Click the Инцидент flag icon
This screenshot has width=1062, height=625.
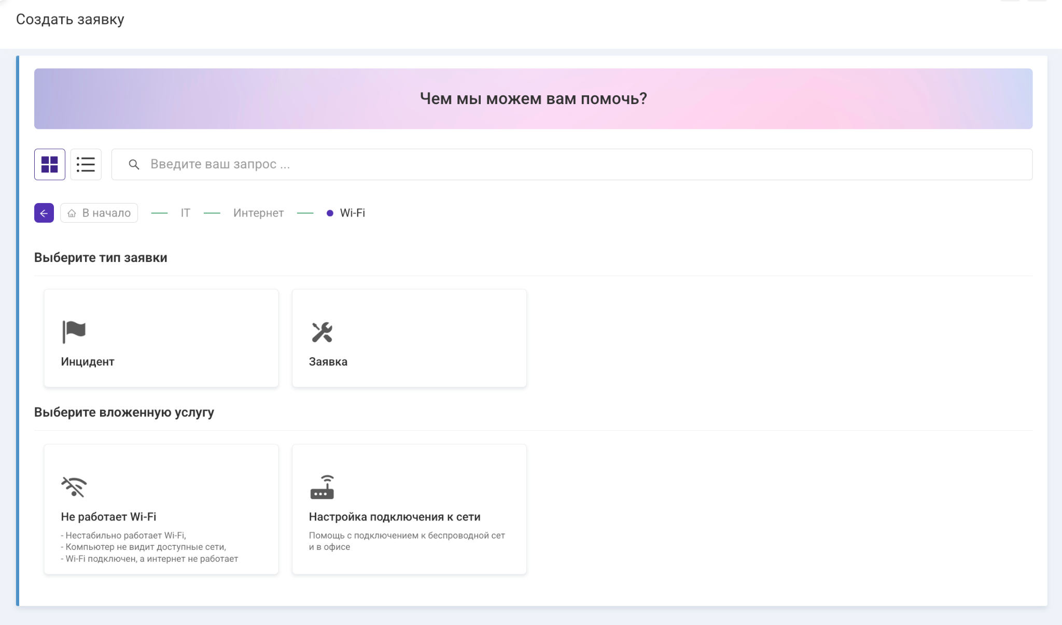[74, 331]
